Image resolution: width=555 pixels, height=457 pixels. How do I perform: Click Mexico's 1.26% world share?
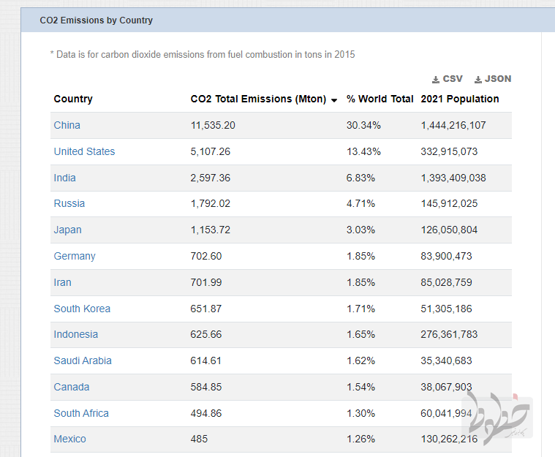pos(360,439)
